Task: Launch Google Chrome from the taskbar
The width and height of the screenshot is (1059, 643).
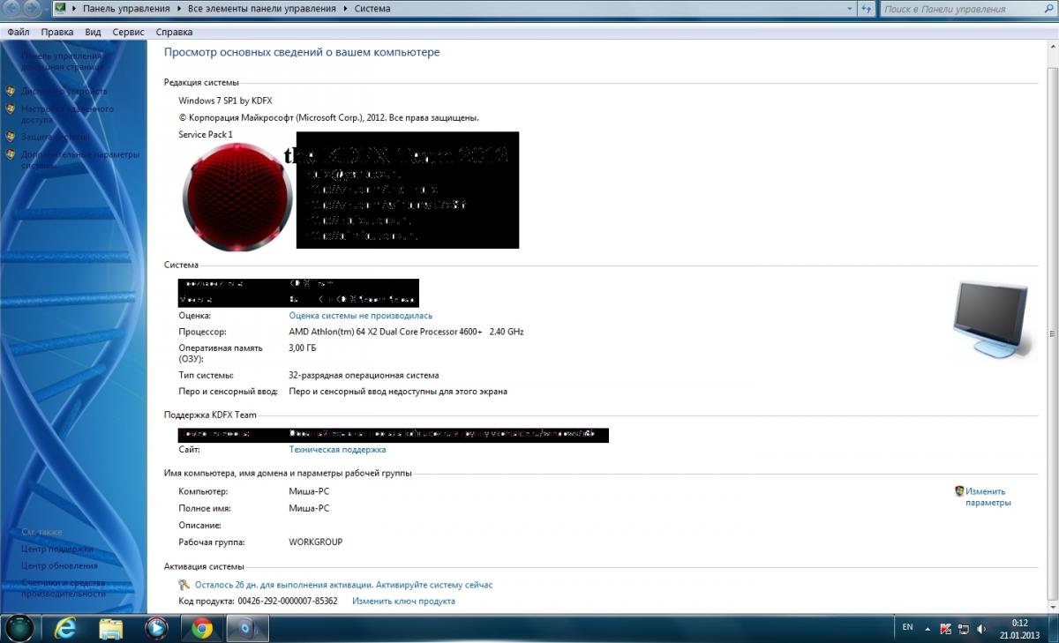Action: (x=201, y=628)
